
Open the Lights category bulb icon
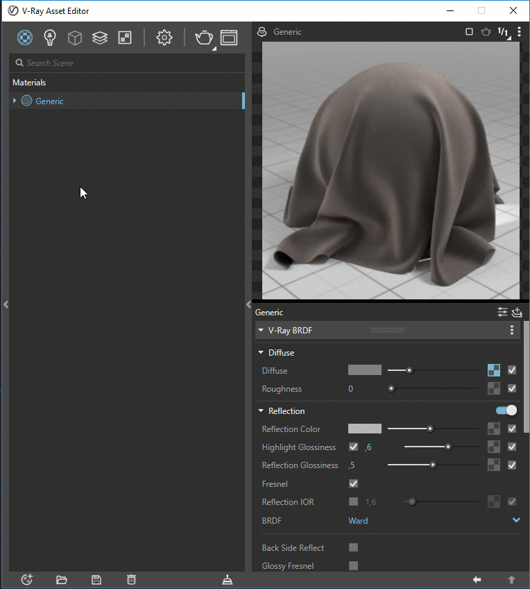50,38
